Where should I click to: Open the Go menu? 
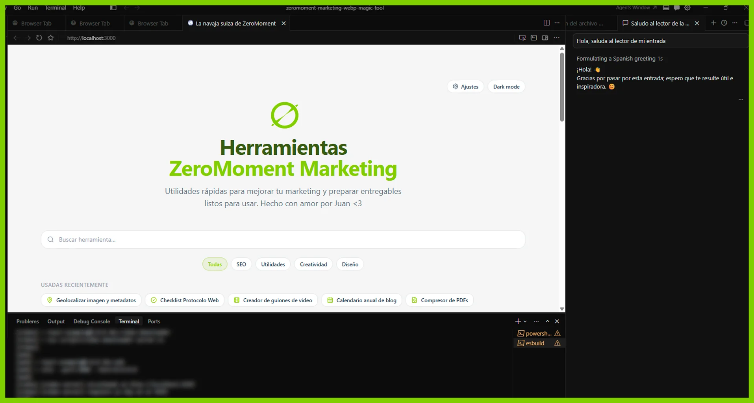tap(17, 7)
